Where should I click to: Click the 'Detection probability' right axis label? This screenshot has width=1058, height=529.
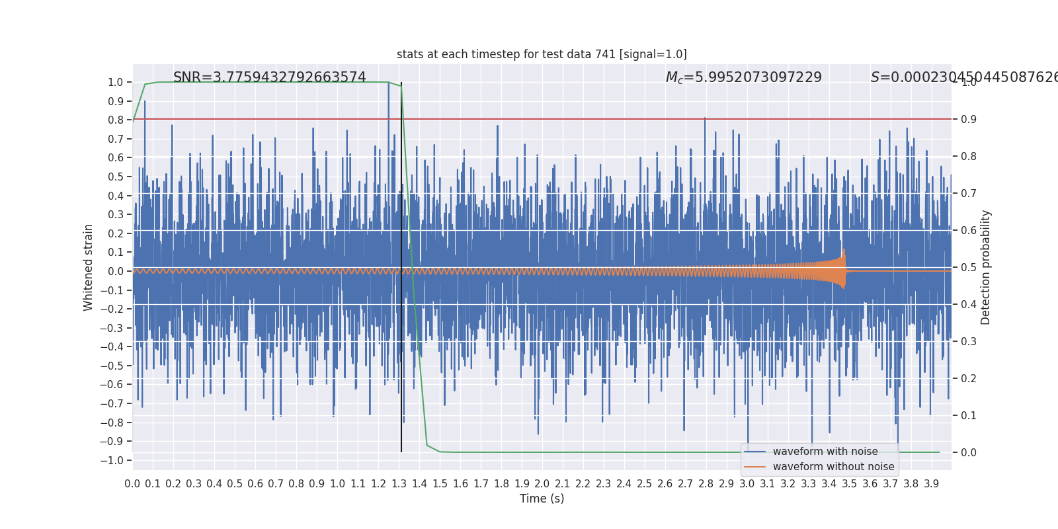tap(986, 267)
